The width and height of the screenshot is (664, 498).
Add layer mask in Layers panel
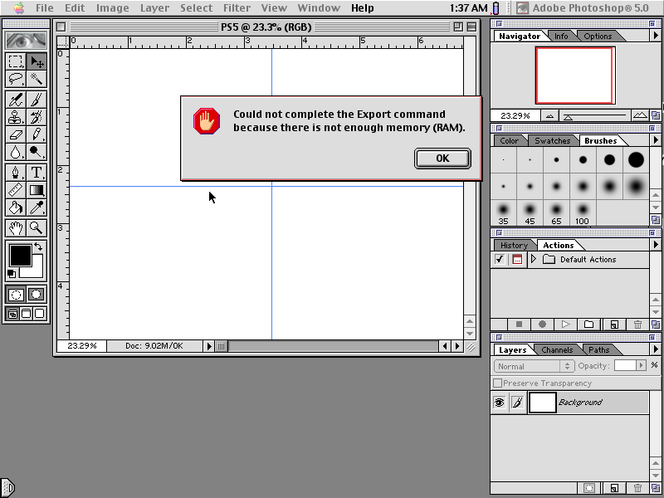coord(589,488)
